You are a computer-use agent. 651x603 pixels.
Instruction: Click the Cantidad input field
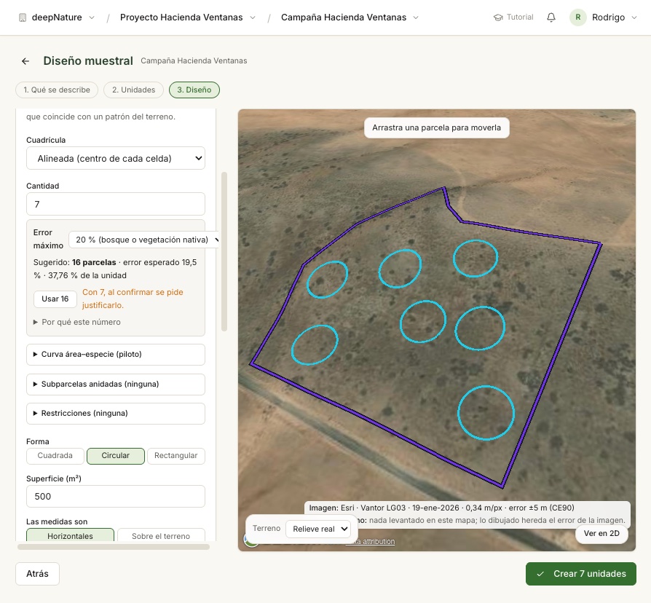tap(116, 204)
